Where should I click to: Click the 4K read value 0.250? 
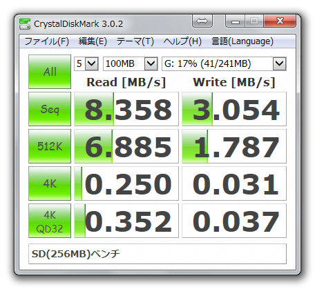click(x=126, y=183)
